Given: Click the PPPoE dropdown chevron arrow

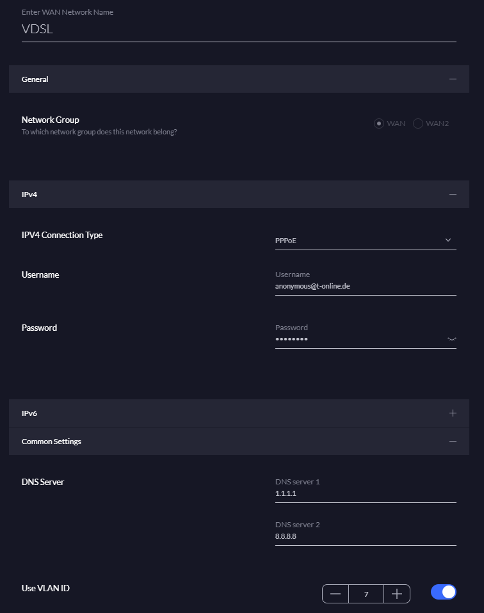Looking at the screenshot, I should coord(448,241).
